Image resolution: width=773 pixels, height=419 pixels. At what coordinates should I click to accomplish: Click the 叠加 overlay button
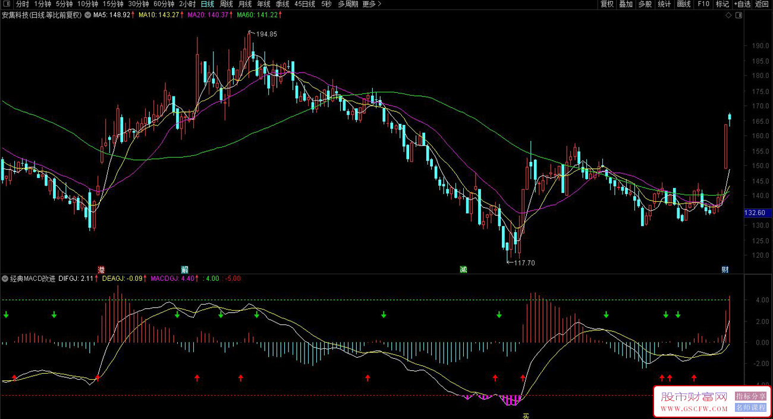[626, 4]
